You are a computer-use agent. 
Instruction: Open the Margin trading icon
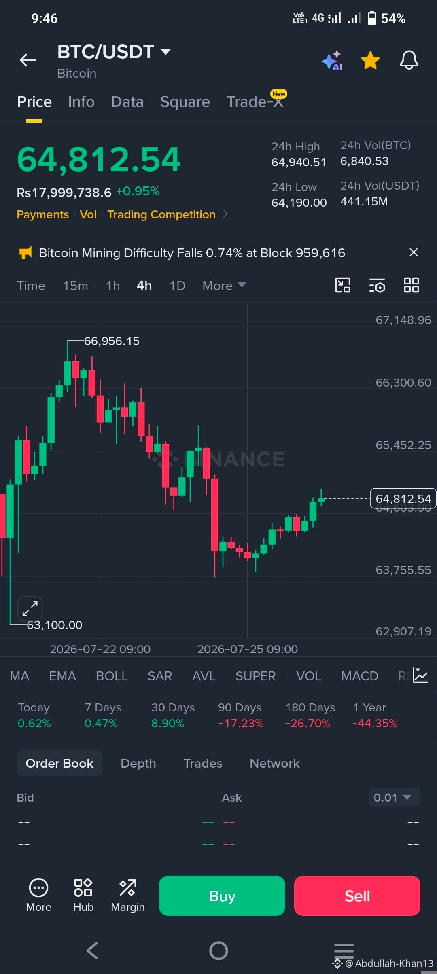128,895
